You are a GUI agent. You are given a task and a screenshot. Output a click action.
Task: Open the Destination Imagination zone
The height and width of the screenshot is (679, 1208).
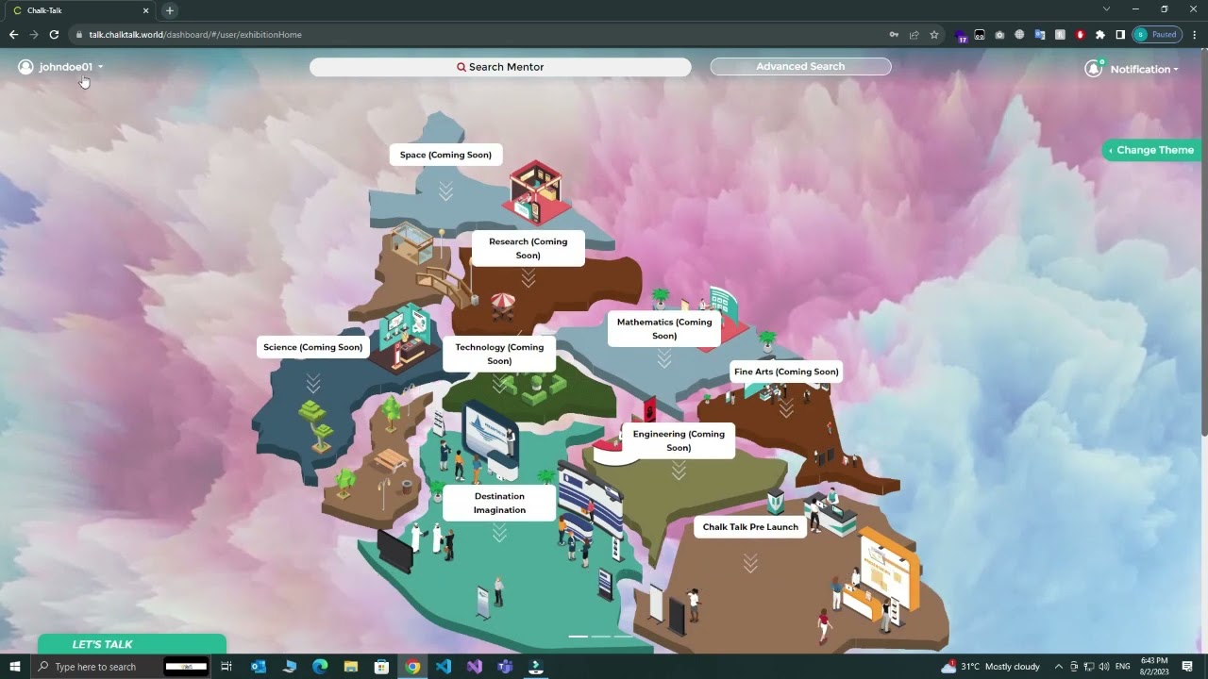click(499, 503)
